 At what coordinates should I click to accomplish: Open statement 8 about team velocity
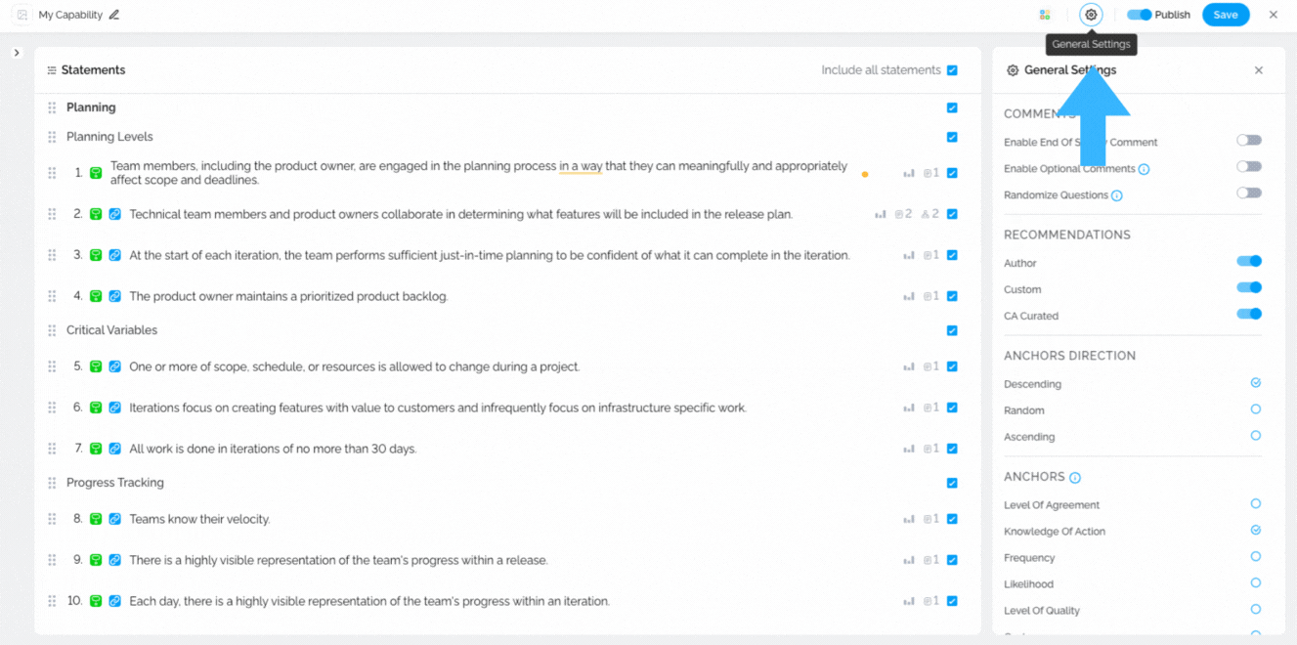199,519
